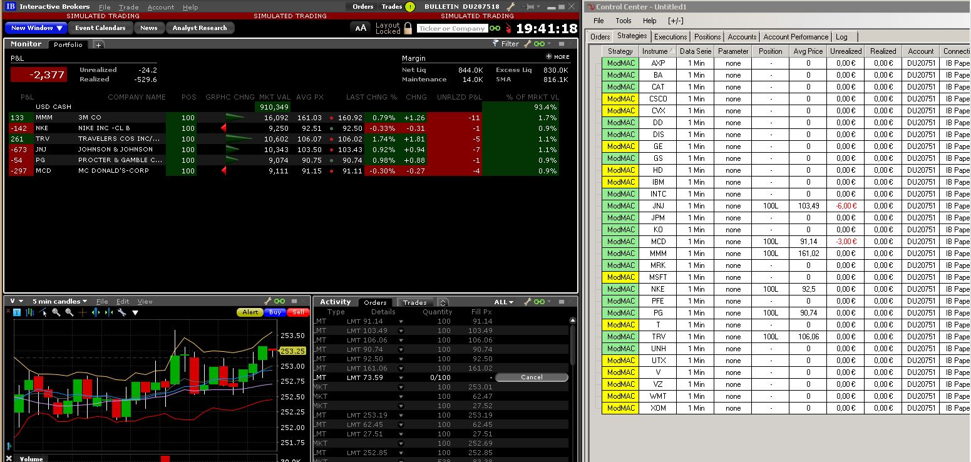This screenshot has width=971, height=462.
Task: Click the Ticker or Company search field
Action: [452, 28]
